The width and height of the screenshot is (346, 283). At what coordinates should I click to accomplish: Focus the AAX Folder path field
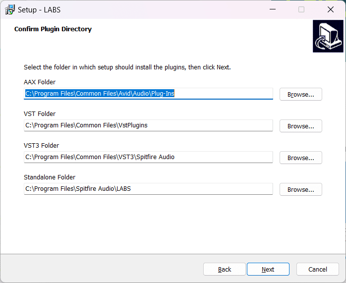[148, 94]
